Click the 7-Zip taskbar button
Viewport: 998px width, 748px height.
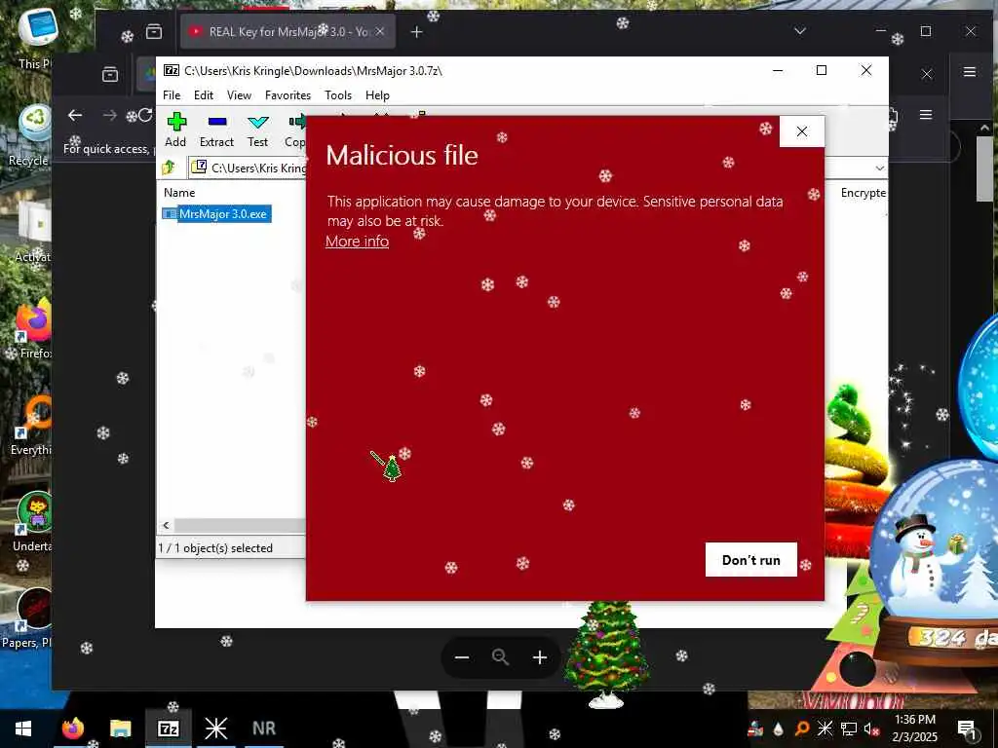[168, 729]
